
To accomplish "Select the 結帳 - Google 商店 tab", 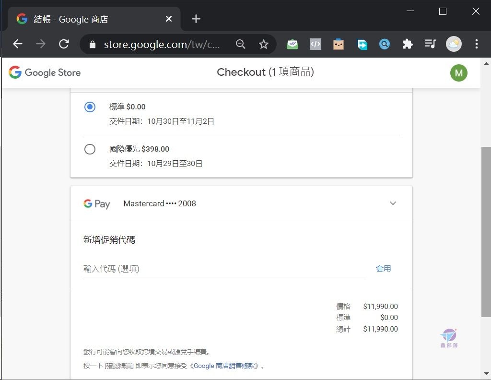I will pos(94,19).
